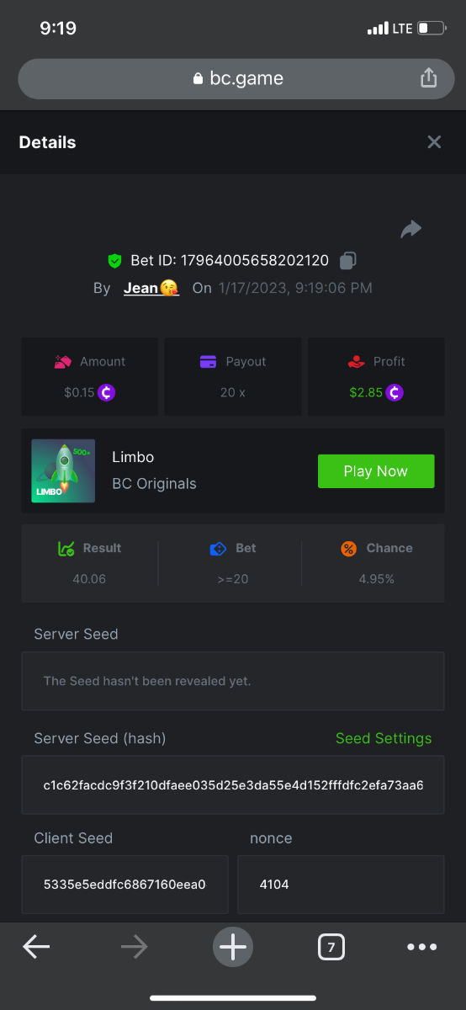Open a new tab with the plus button

tap(233, 948)
